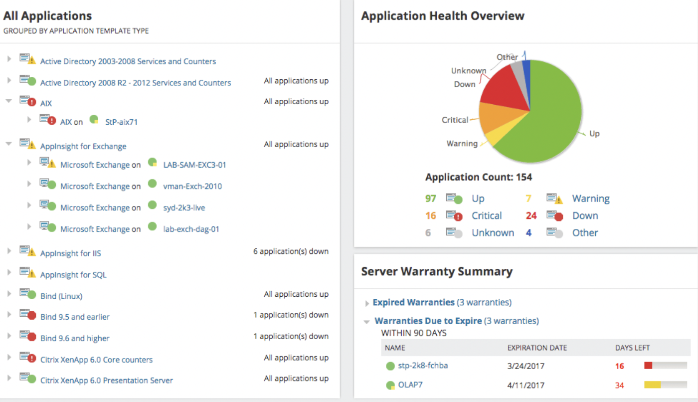Click the green Up slice of the pie chart
Image resolution: width=698 pixels, height=402 pixels.
553,115
